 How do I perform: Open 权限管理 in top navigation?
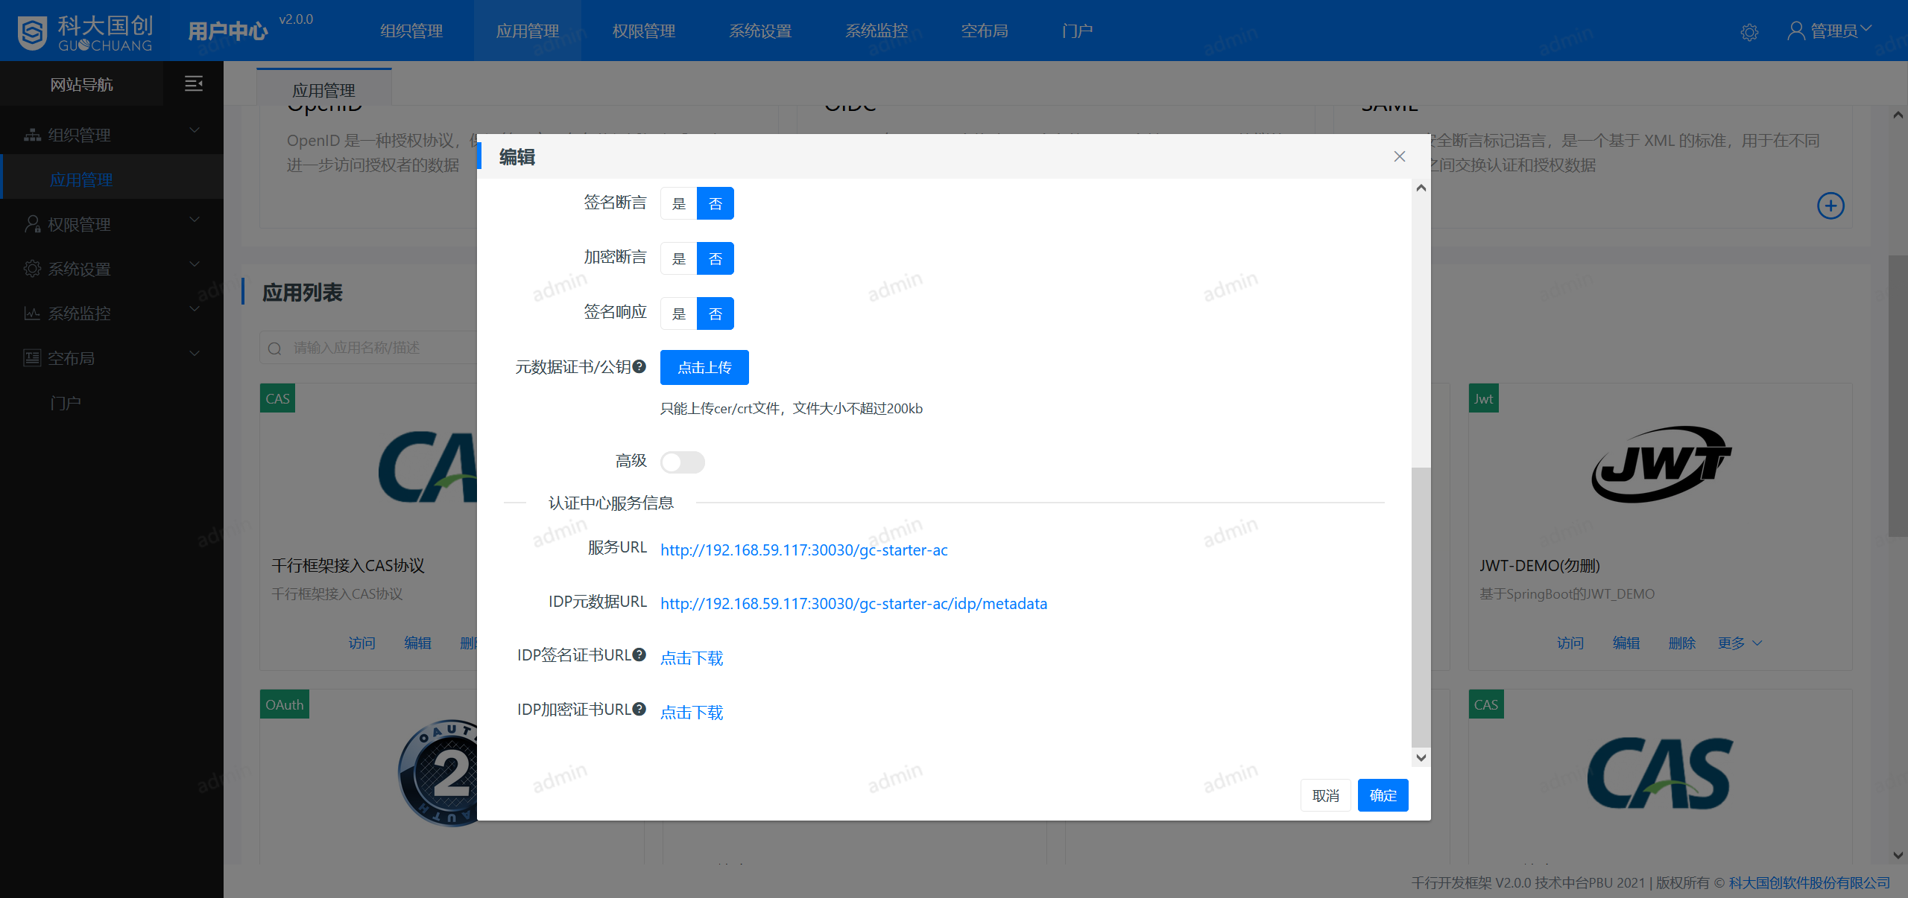[643, 31]
